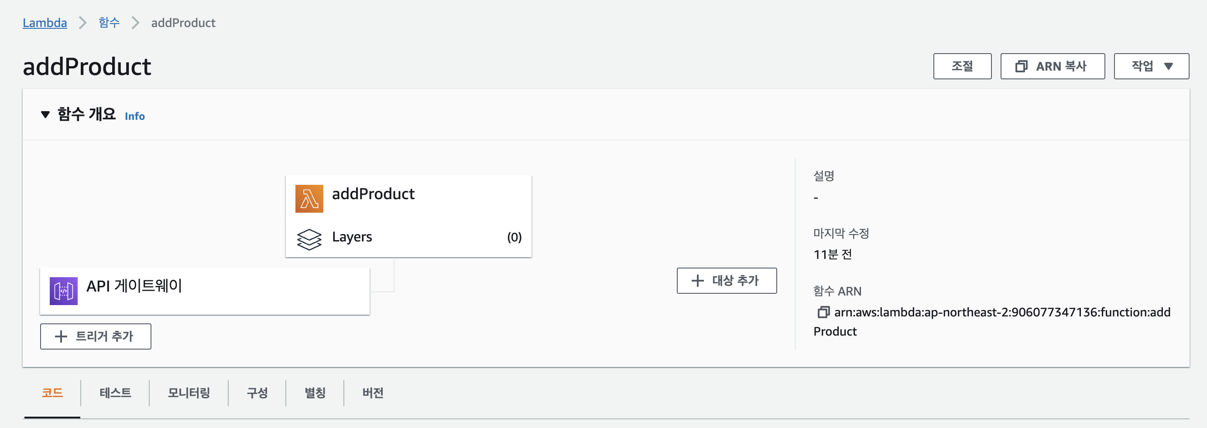This screenshot has height=428, width=1207.
Task: Open Lambda breadcrumb link
Action: pos(45,23)
